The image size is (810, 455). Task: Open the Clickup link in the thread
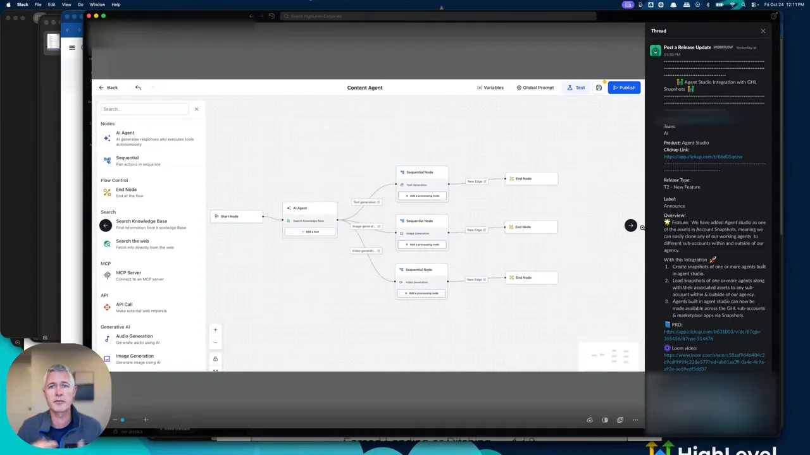[x=702, y=157]
